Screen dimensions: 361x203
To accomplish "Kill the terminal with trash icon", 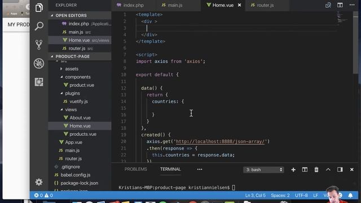I will pyautogui.click(x=316, y=170).
